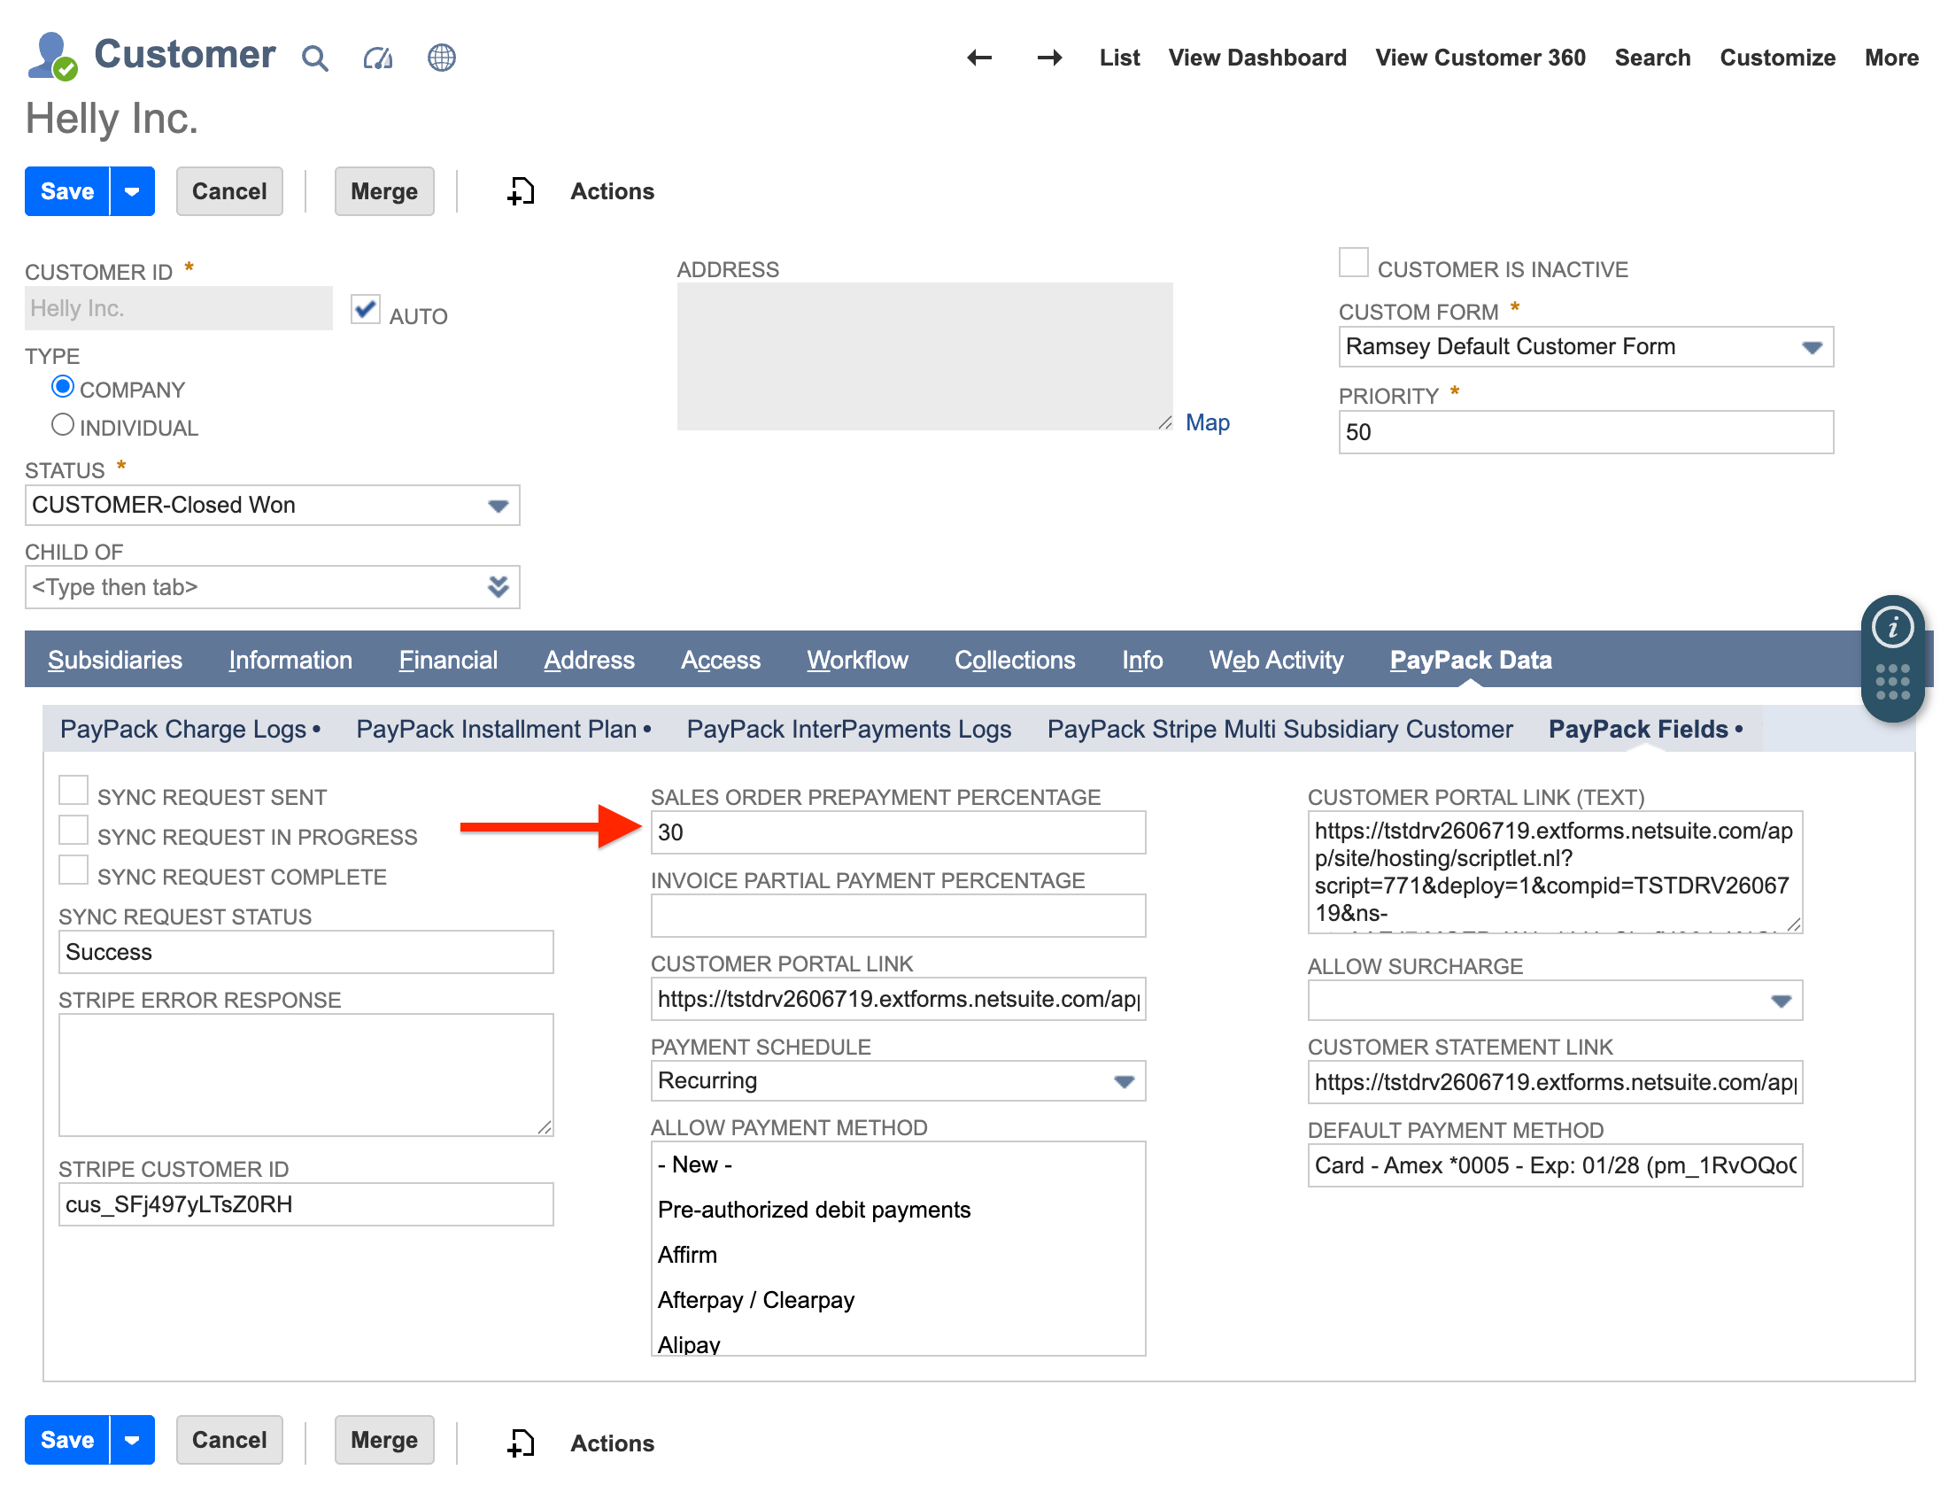
Task: Click the Invoice Partial Payment Percentage field
Action: (x=897, y=916)
